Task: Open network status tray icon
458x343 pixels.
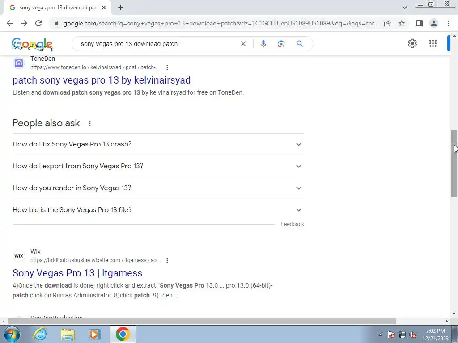Action: (x=402, y=335)
